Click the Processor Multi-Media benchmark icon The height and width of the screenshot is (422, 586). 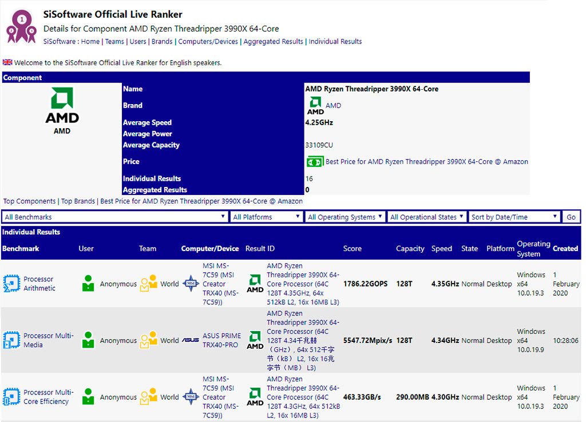11,341
